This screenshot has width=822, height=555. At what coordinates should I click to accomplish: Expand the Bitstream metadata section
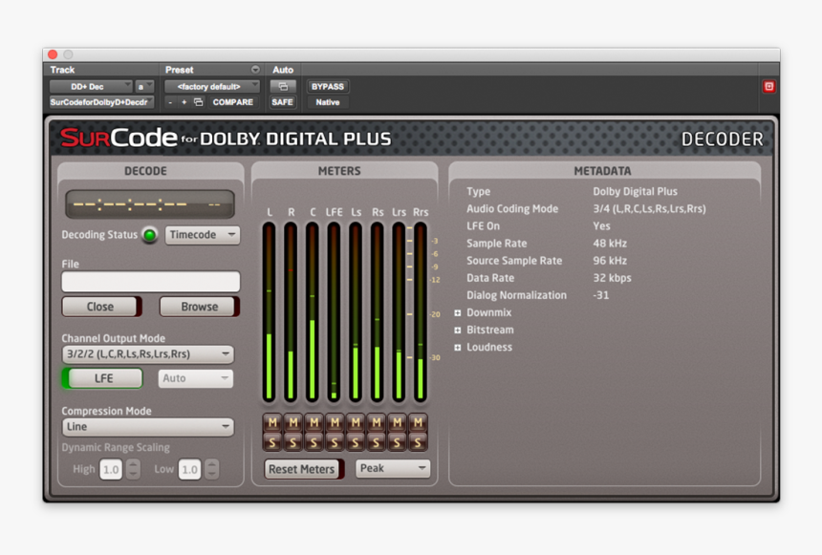[x=458, y=331]
